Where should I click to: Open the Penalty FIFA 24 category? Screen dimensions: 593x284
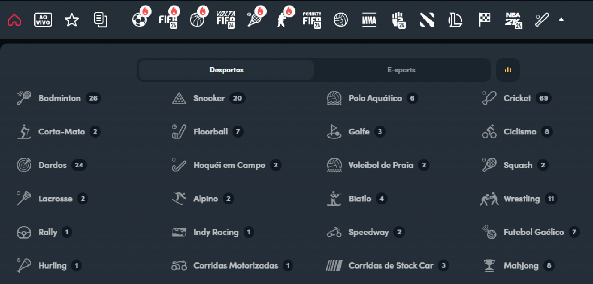(x=312, y=20)
